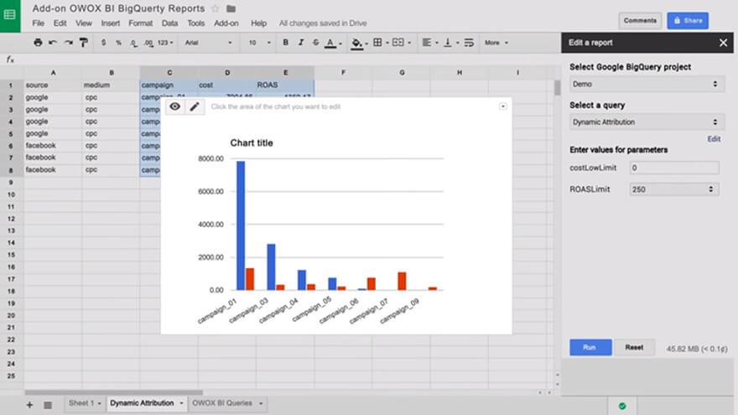Switch to the Sheet 1 tab
Screen dimensions: 738x415
click(x=81, y=403)
